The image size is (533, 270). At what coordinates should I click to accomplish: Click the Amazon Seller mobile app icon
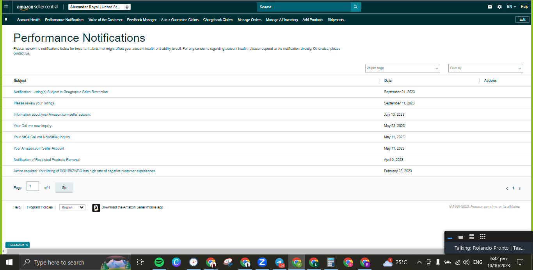coord(96,208)
